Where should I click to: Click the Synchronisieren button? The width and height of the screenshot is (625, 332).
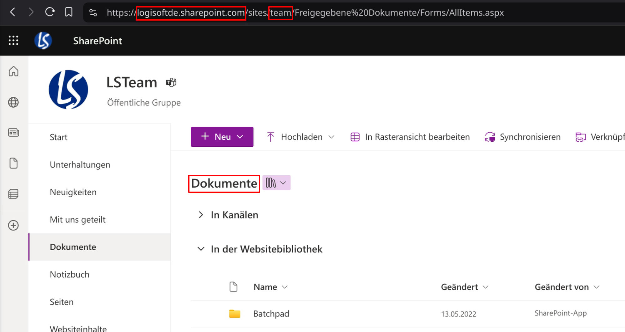pos(523,137)
